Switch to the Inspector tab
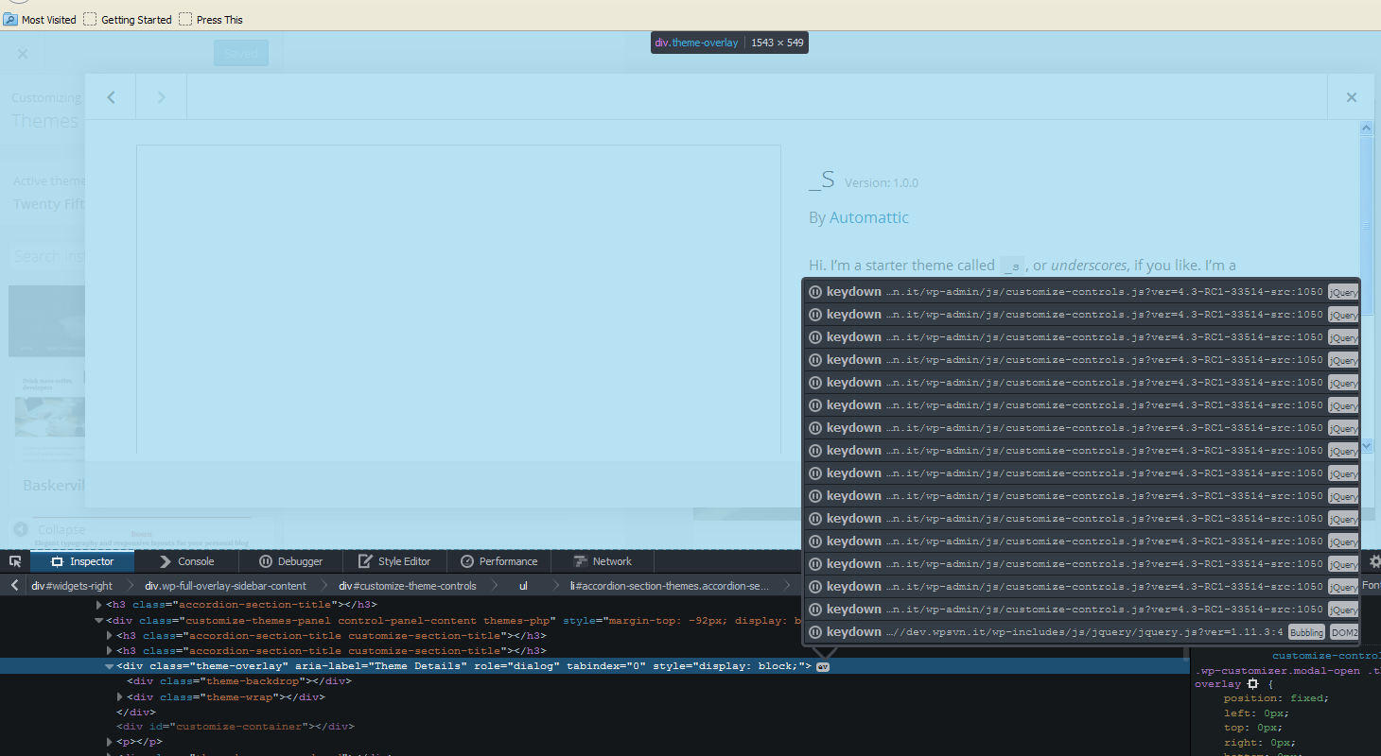This screenshot has height=756, width=1381. pyautogui.click(x=82, y=561)
